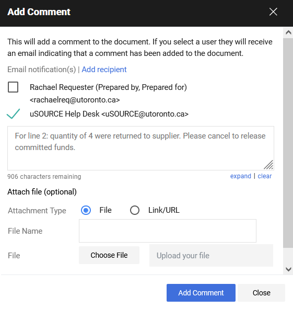Click the Upload your file field
Image resolution: width=293 pixels, height=309 pixels.
[x=211, y=255]
